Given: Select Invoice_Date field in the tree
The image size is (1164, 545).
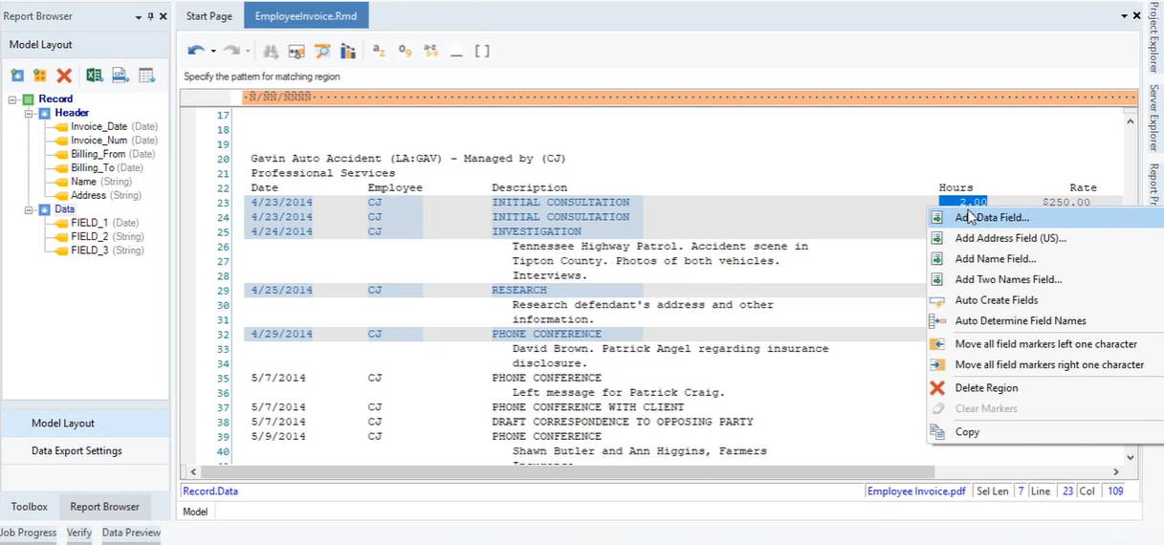Looking at the screenshot, I should click(99, 127).
